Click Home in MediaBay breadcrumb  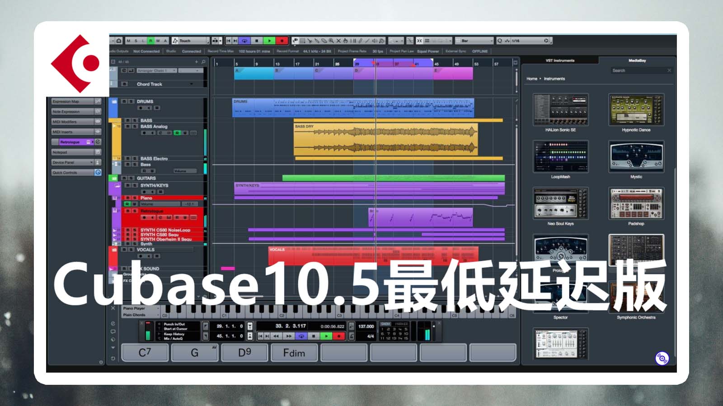(x=532, y=78)
